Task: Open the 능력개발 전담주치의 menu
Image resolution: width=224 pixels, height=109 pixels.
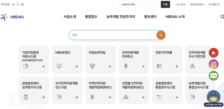Action: pyautogui.click(x=121, y=17)
